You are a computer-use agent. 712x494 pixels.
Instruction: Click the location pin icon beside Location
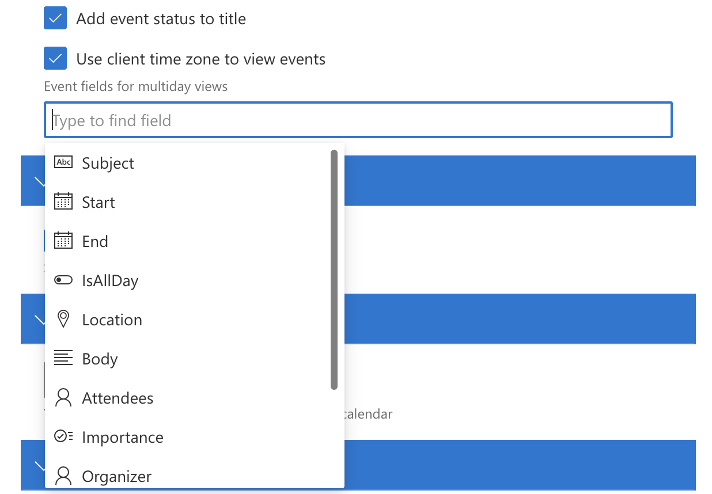63,319
